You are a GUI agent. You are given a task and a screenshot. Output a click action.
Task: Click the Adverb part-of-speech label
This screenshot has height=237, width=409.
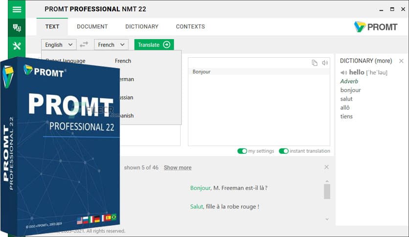349,81
